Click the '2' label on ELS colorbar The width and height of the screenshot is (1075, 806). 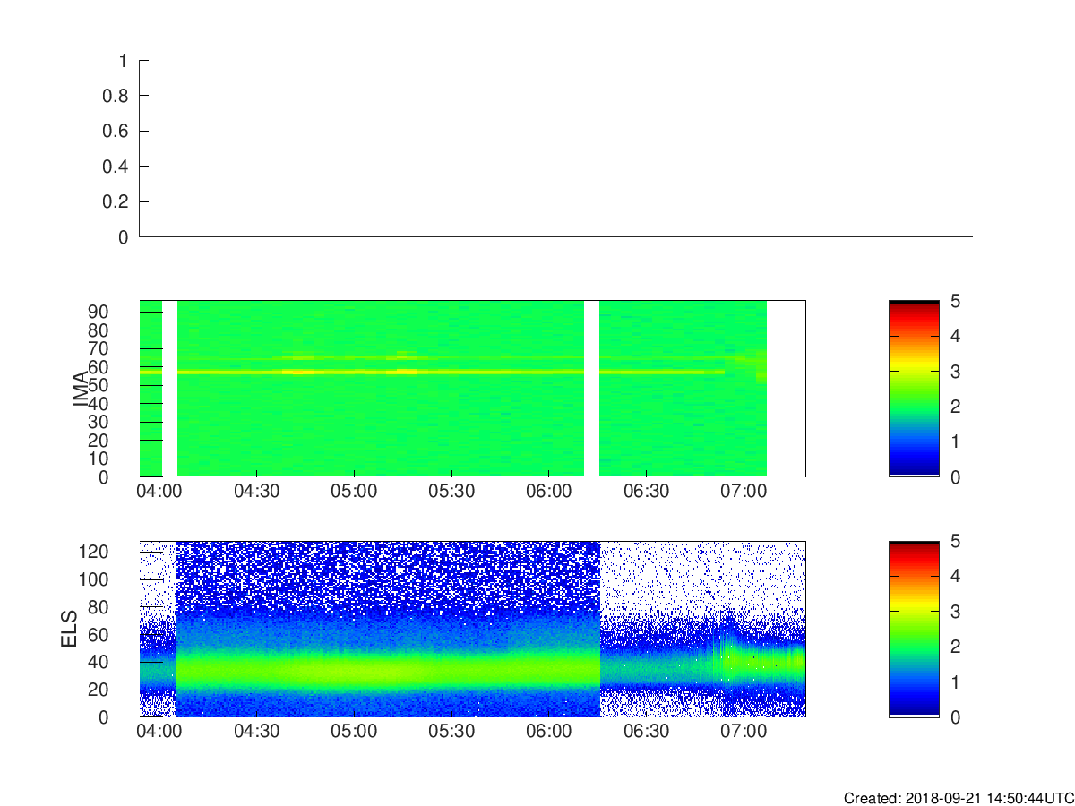click(955, 647)
